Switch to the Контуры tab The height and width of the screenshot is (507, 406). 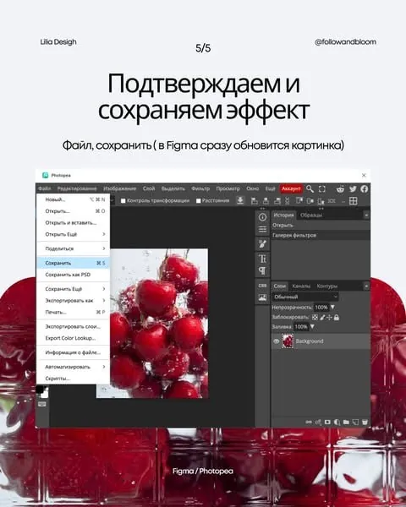[327, 286]
